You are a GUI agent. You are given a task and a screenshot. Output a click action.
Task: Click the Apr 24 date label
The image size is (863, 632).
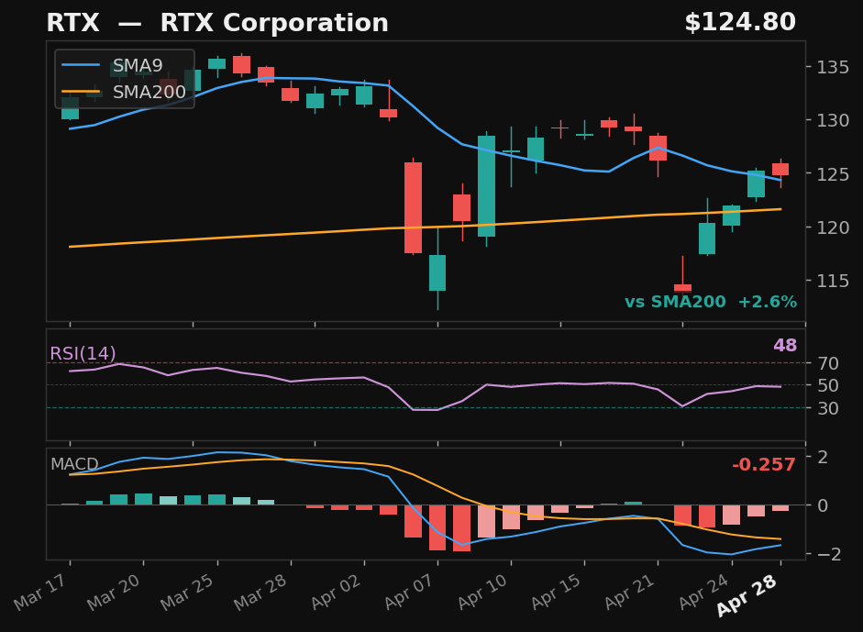pyautogui.click(x=704, y=592)
